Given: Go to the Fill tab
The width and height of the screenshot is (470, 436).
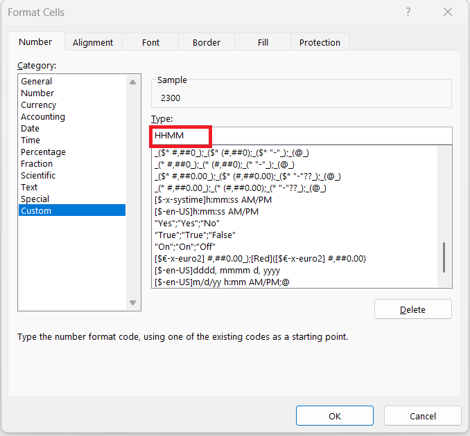Looking at the screenshot, I should pos(263,42).
